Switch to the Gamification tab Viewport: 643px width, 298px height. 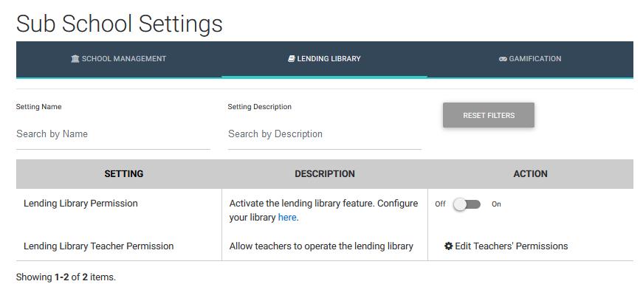(x=530, y=59)
